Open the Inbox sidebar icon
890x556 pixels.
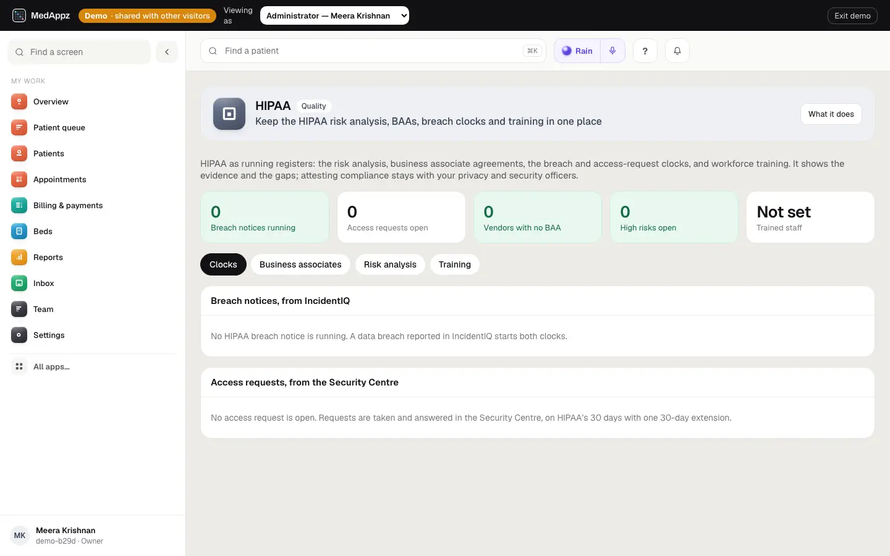point(19,283)
